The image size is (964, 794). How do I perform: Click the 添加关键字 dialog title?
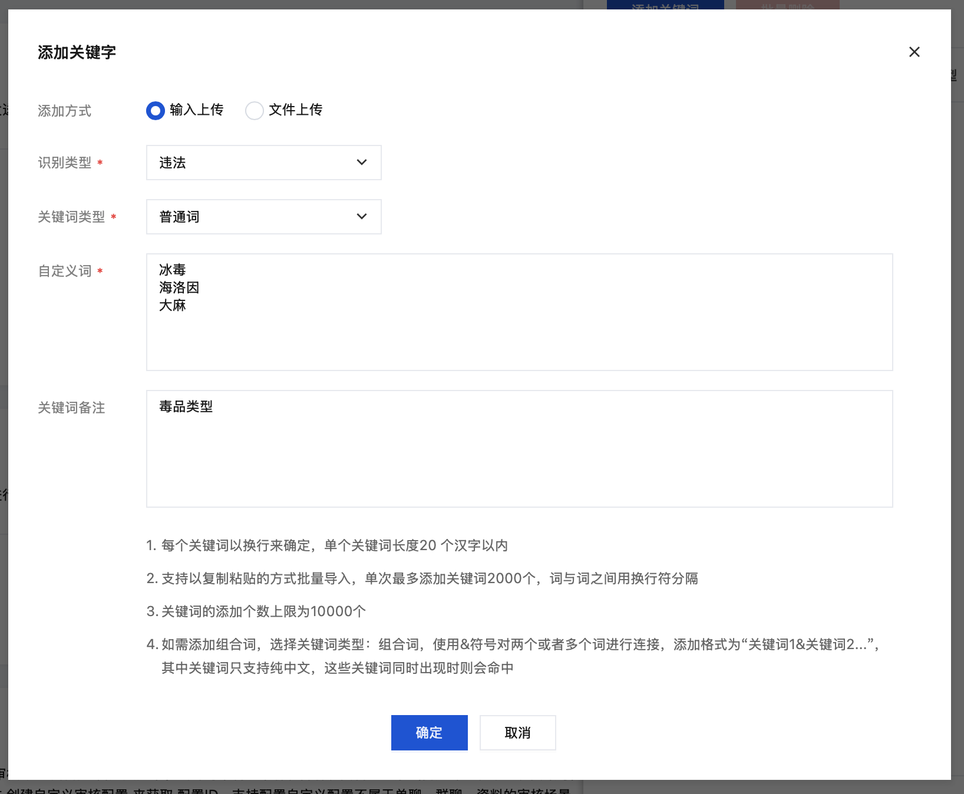77,52
